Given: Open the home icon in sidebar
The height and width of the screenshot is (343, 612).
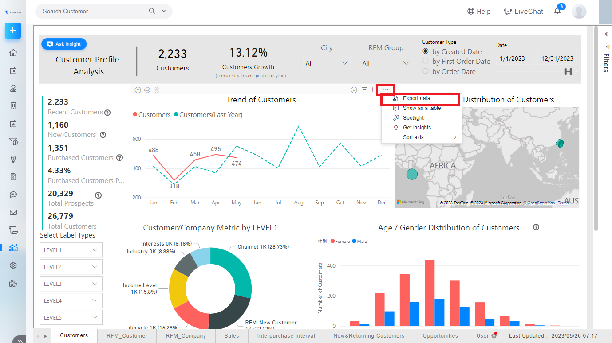Looking at the screenshot, I should click(13, 53).
